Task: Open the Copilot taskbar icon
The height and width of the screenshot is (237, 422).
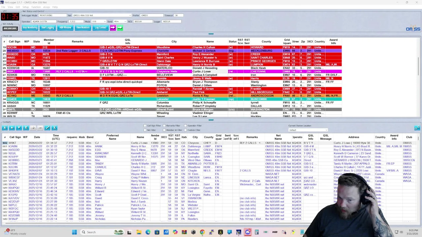Action: 175,232
